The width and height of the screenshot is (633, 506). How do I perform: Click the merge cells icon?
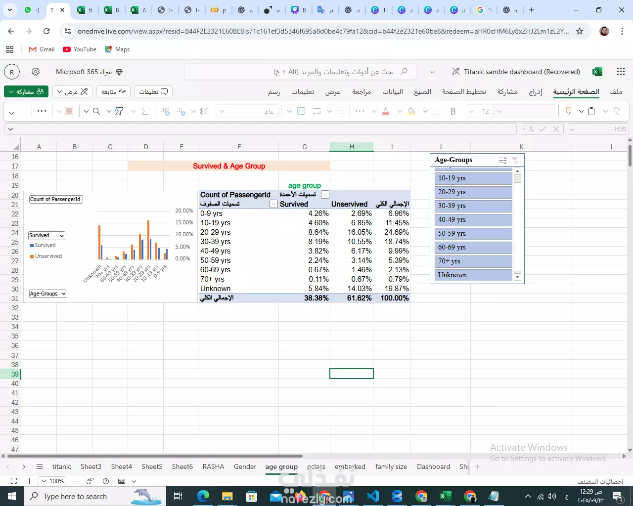301,111
